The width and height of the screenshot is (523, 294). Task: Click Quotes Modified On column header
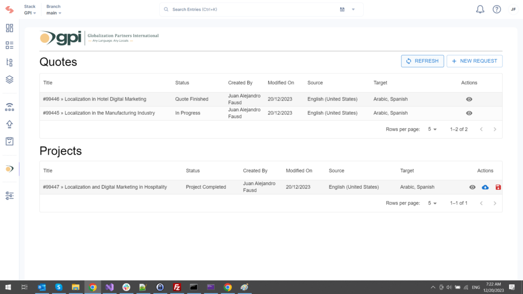click(281, 83)
